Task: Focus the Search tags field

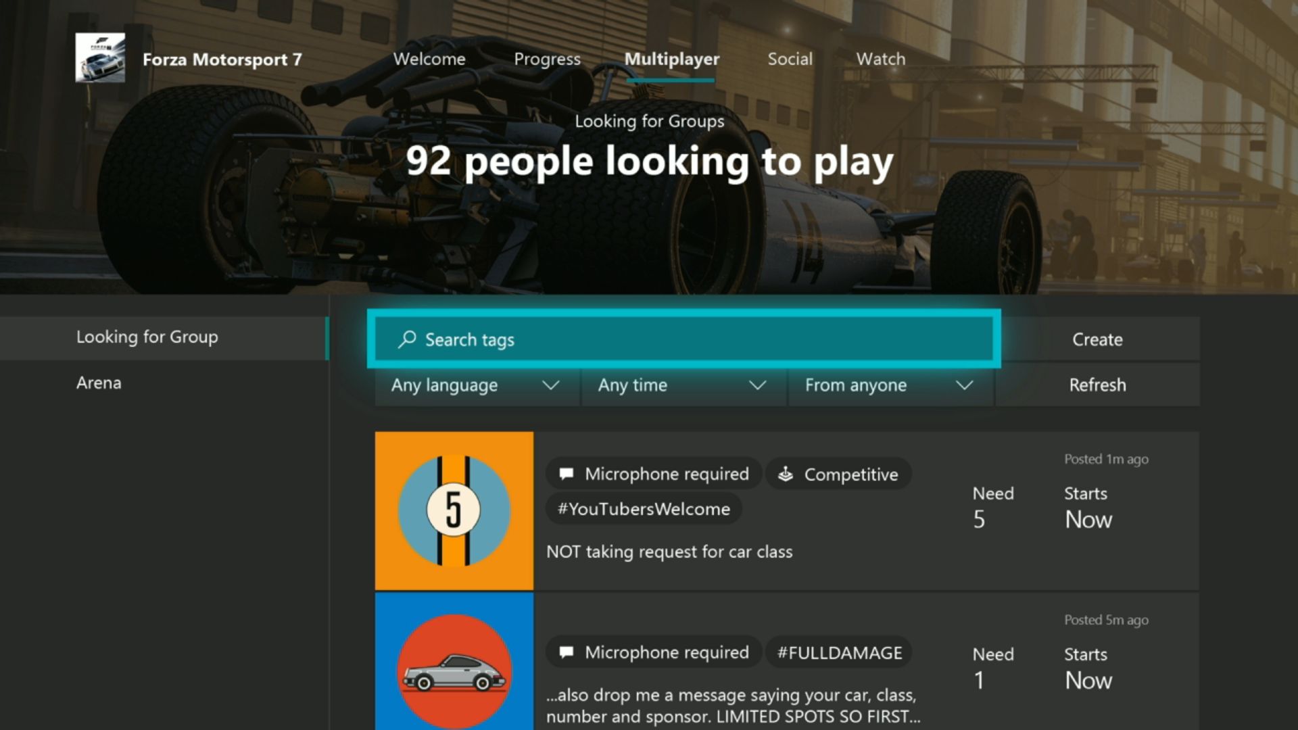Action: pos(683,339)
